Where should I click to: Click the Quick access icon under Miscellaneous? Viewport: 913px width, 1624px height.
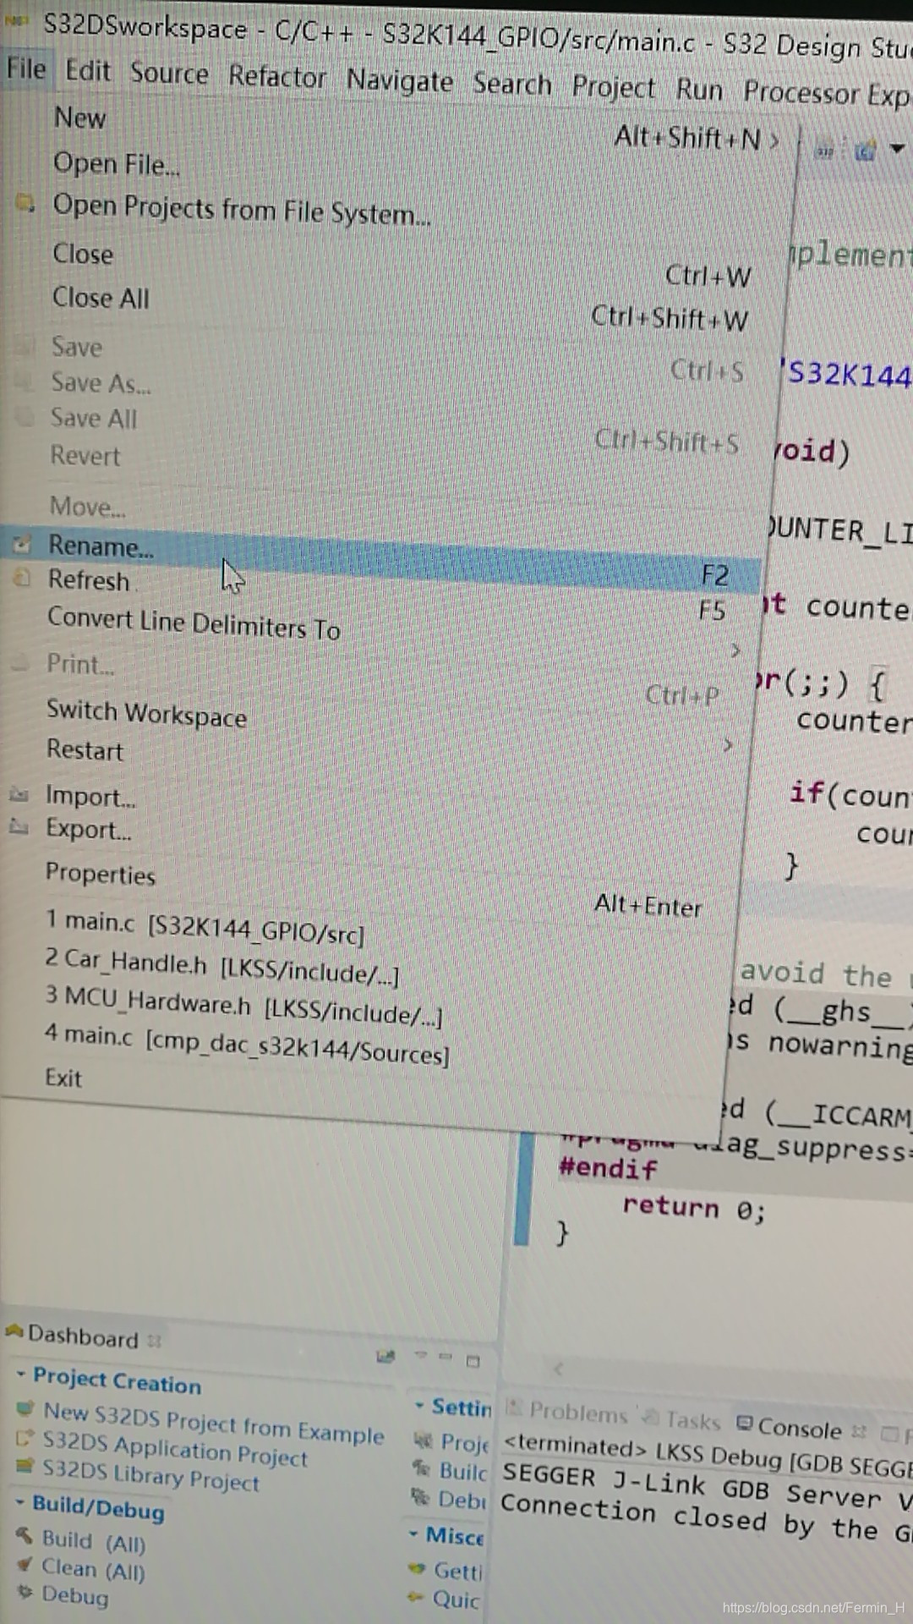[x=414, y=1597]
